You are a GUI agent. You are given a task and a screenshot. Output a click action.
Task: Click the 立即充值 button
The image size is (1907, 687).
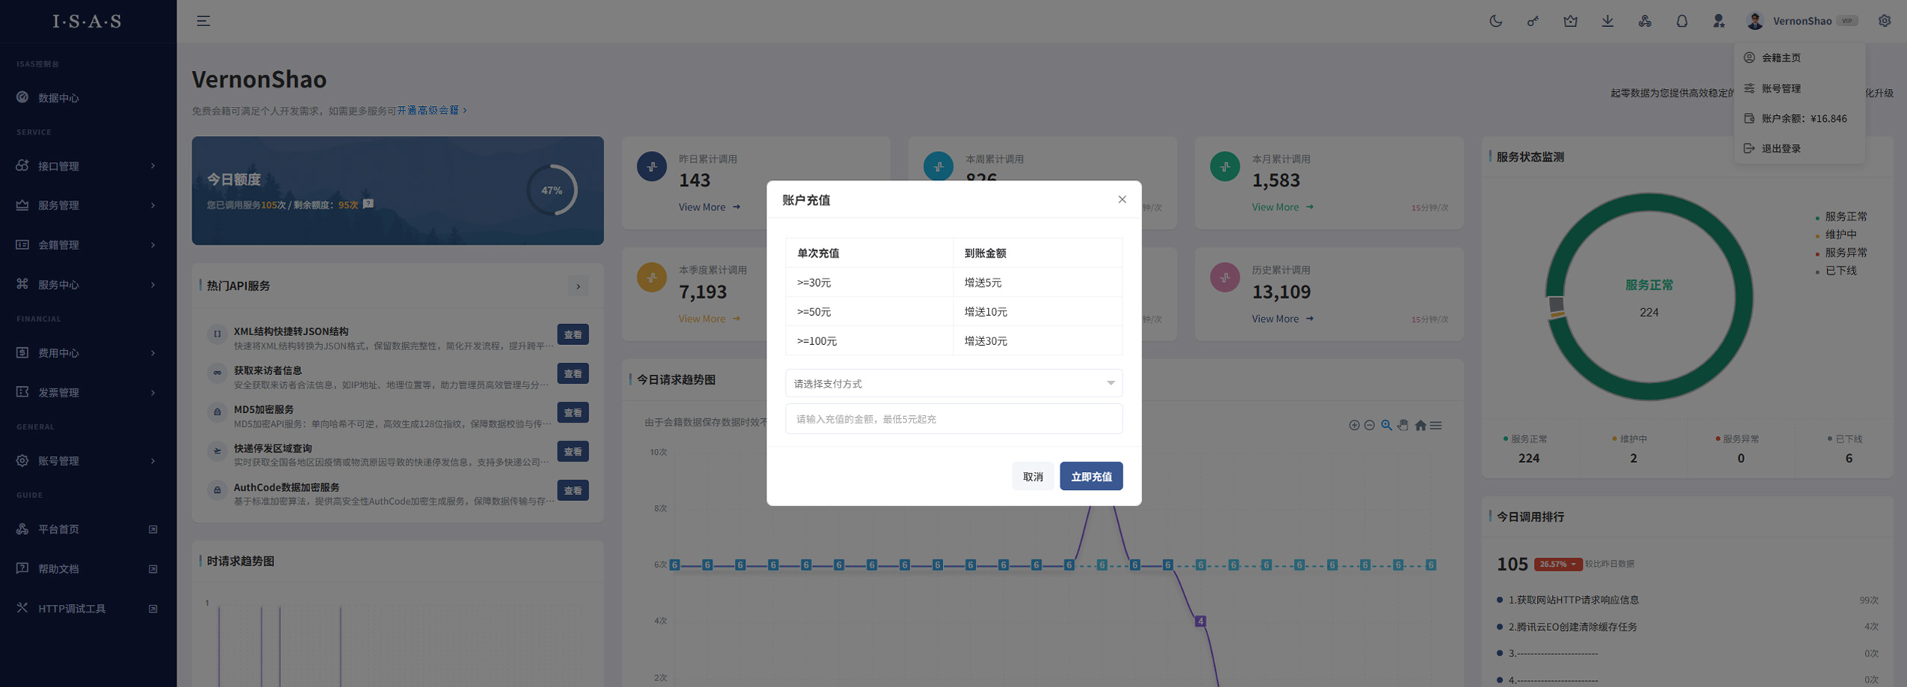click(x=1091, y=476)
